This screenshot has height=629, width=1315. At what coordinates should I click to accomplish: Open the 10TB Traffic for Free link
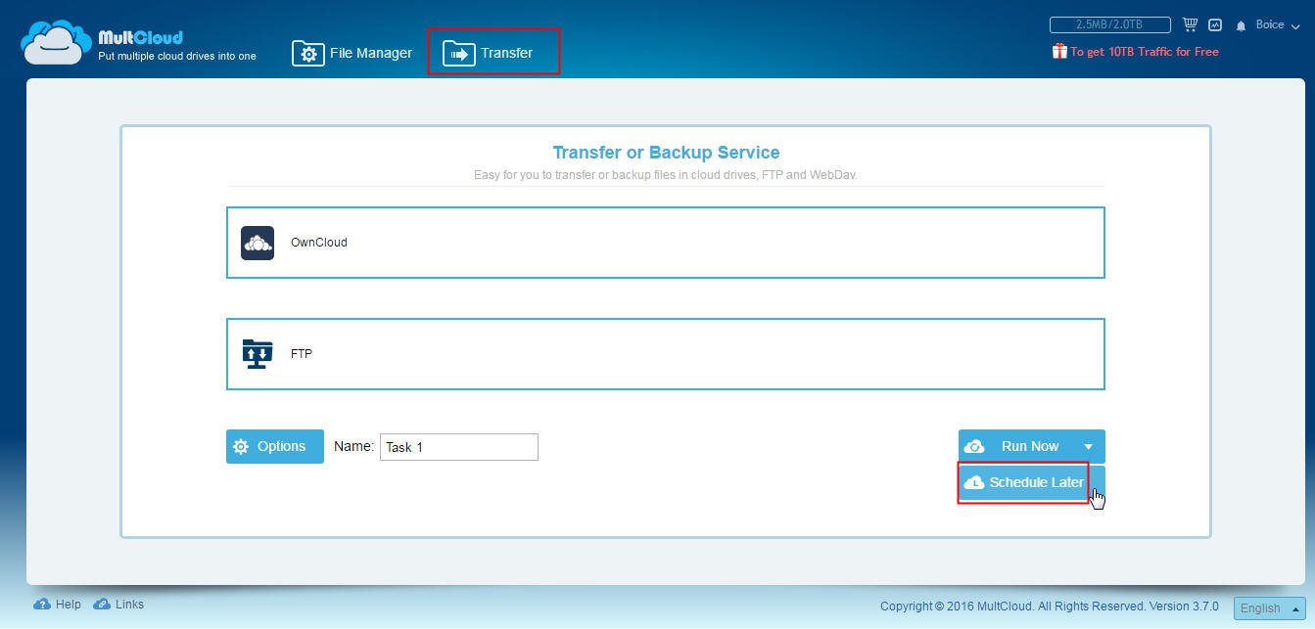click(x=1145, y=52)
